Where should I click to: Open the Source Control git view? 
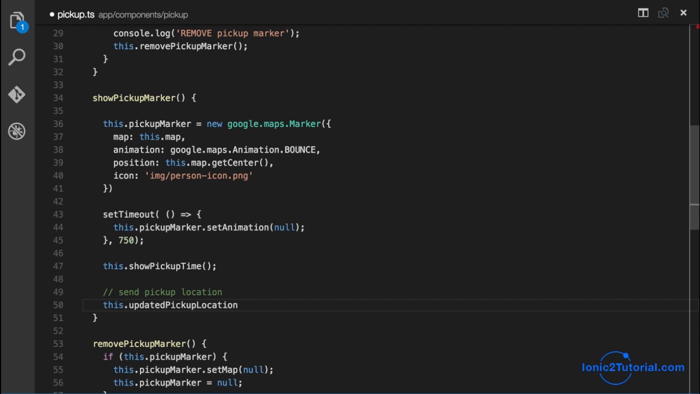coord(17,94)
